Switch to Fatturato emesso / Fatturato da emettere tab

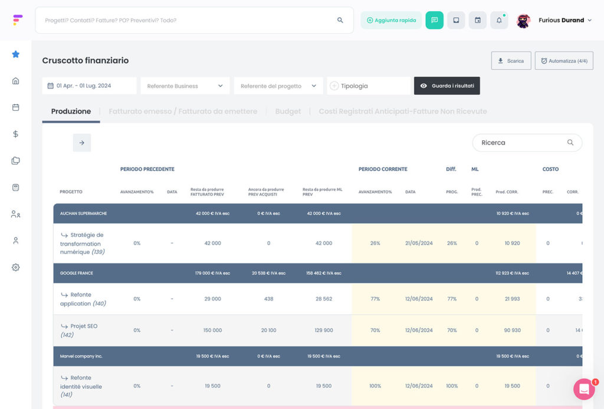183,111
